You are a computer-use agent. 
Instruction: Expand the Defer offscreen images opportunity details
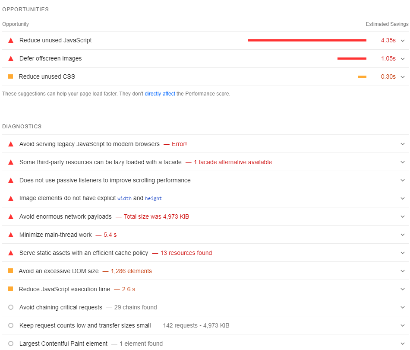[x=403, y=58]
